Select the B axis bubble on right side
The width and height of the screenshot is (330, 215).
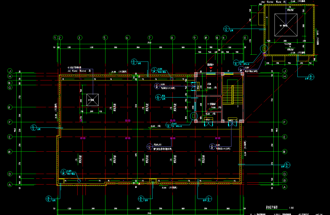(x=284, y=180)
